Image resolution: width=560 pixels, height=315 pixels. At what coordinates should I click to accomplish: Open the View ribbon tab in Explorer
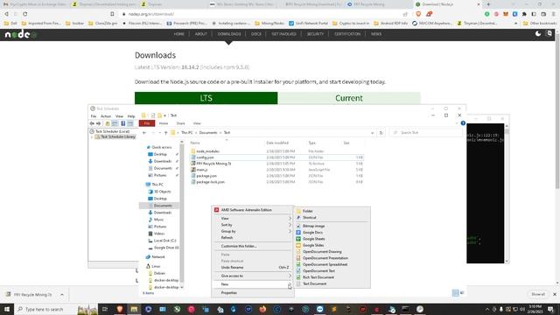click(x=197, y=123)
